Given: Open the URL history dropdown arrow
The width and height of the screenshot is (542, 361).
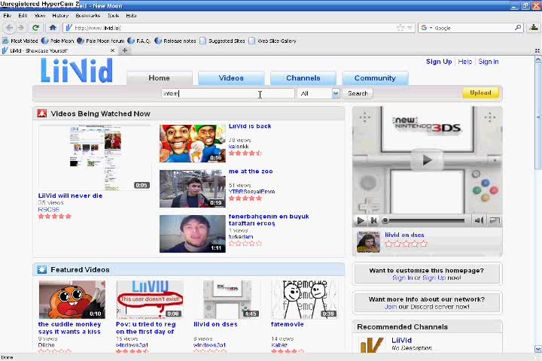Looking at the screenshot, I should coord(410,28).
